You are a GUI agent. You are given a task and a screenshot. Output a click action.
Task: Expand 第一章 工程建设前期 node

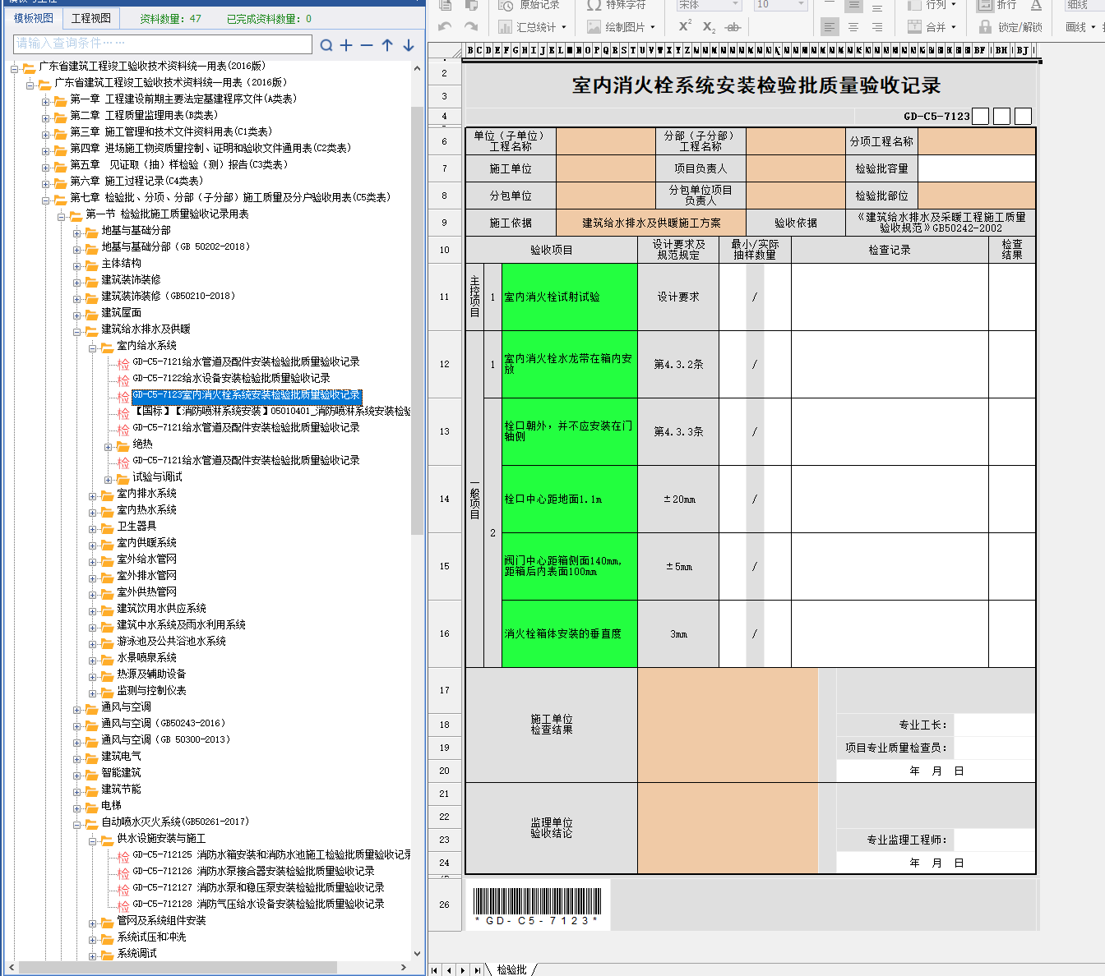pos(46,101)
